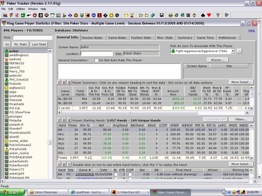Click the trophy tournament toolbar icon
Screen dimensions: 262x196
[132, 15]
